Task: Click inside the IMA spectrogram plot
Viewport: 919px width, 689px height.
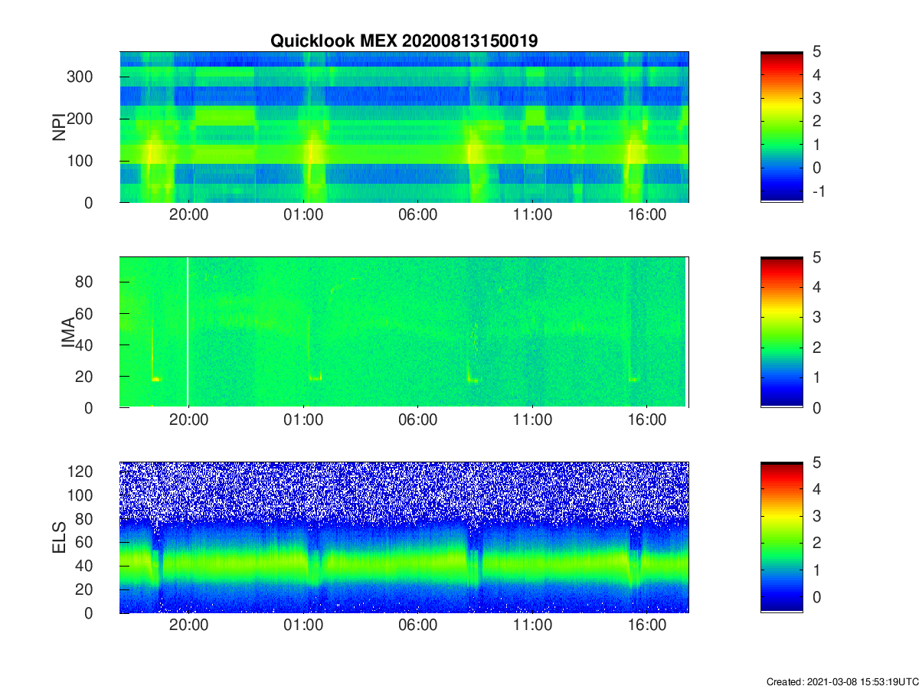Action: point(404,332)
